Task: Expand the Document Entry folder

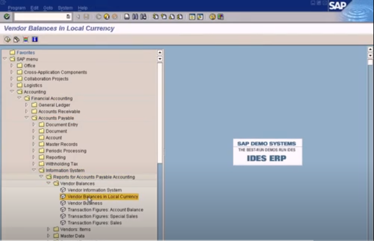Action: click(x=34, y=124)
